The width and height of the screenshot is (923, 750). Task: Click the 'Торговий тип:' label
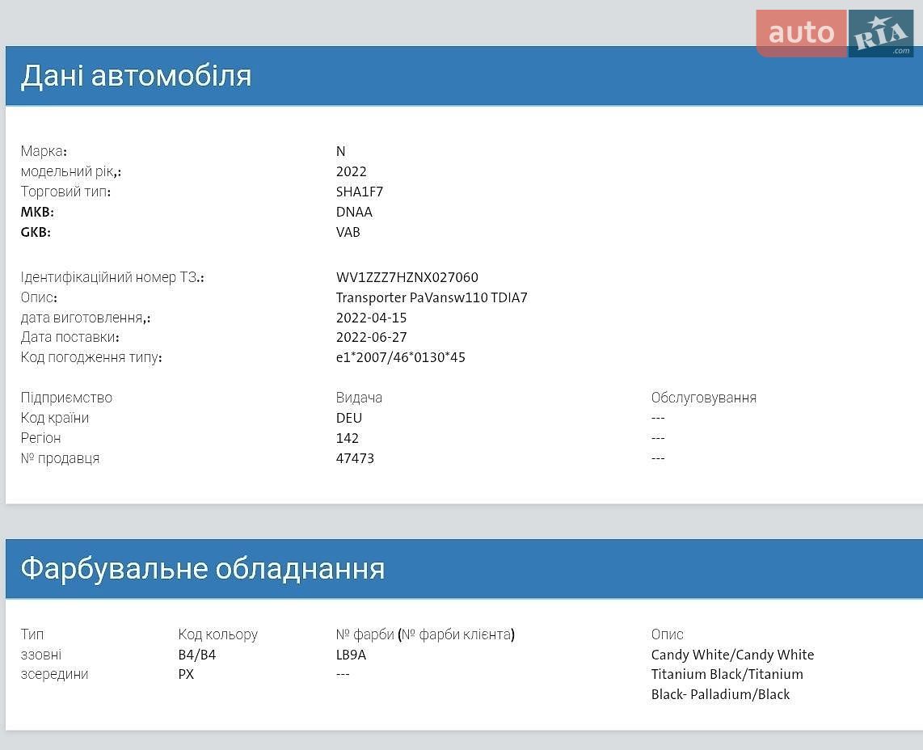pos(65,192)
